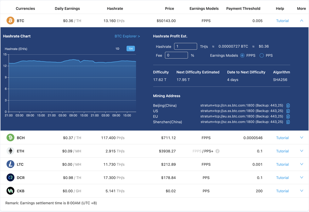Click the Hashrate input field
The height and width of the screenshot is (212, 309).
[185, 46]
